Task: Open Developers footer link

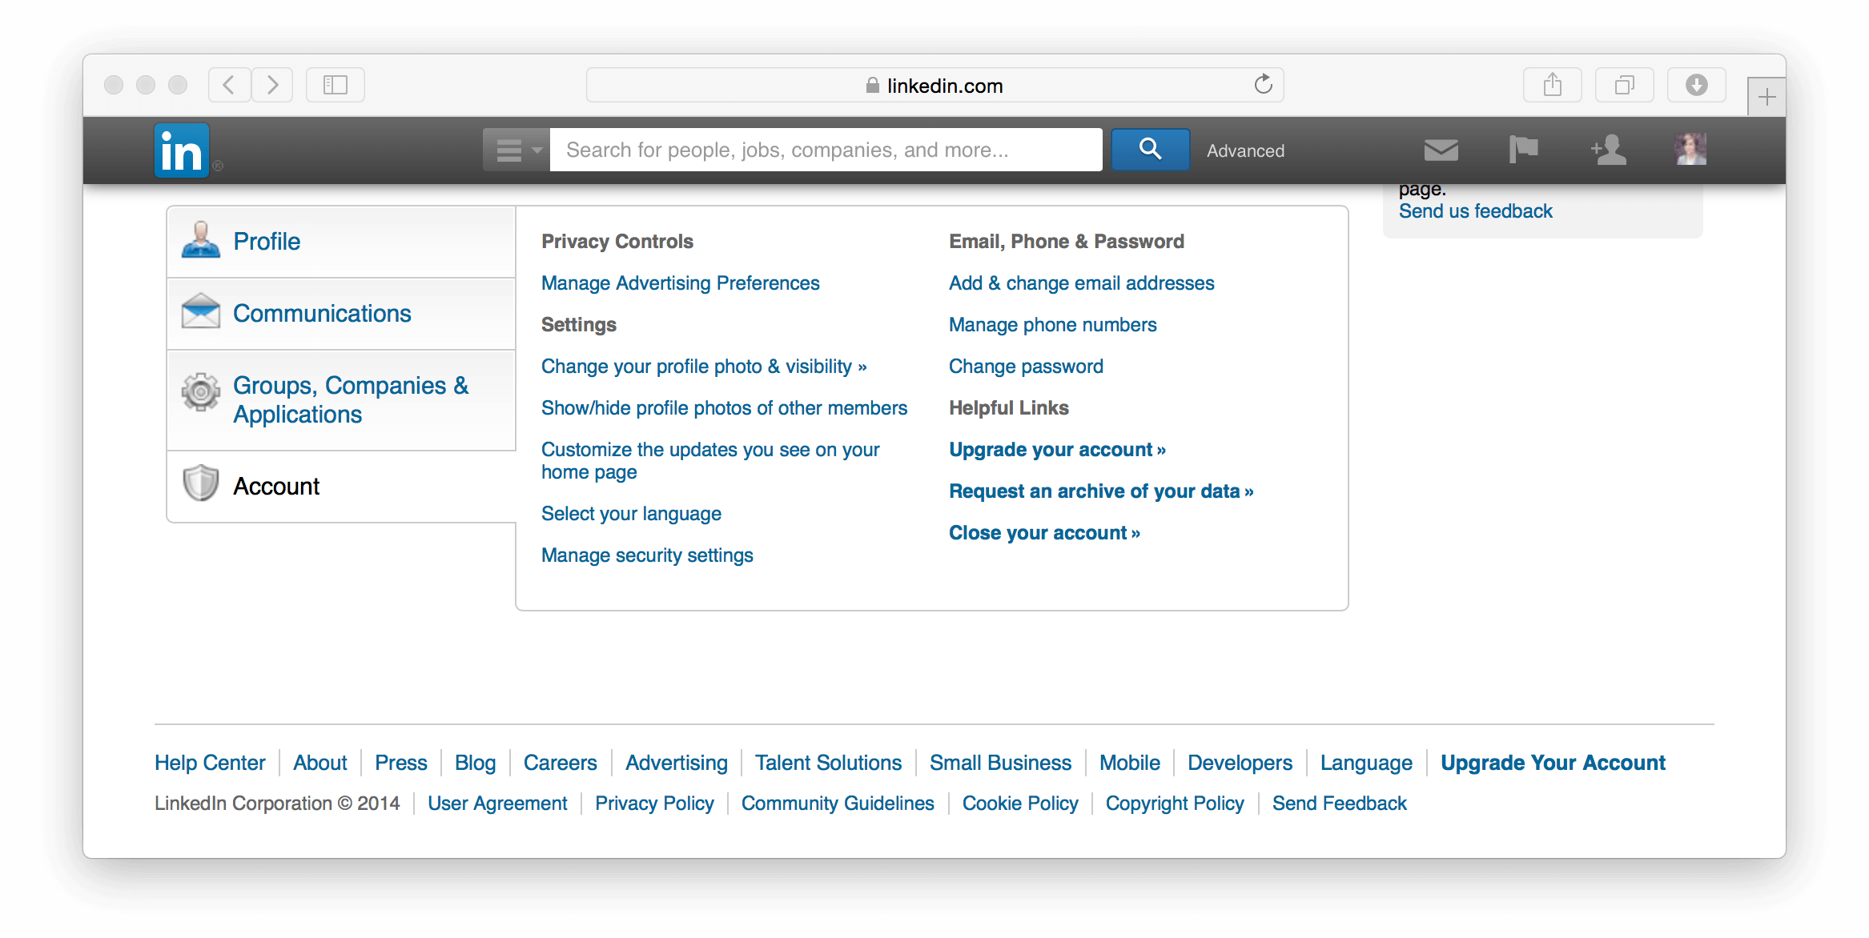Action: [1240, 763]
